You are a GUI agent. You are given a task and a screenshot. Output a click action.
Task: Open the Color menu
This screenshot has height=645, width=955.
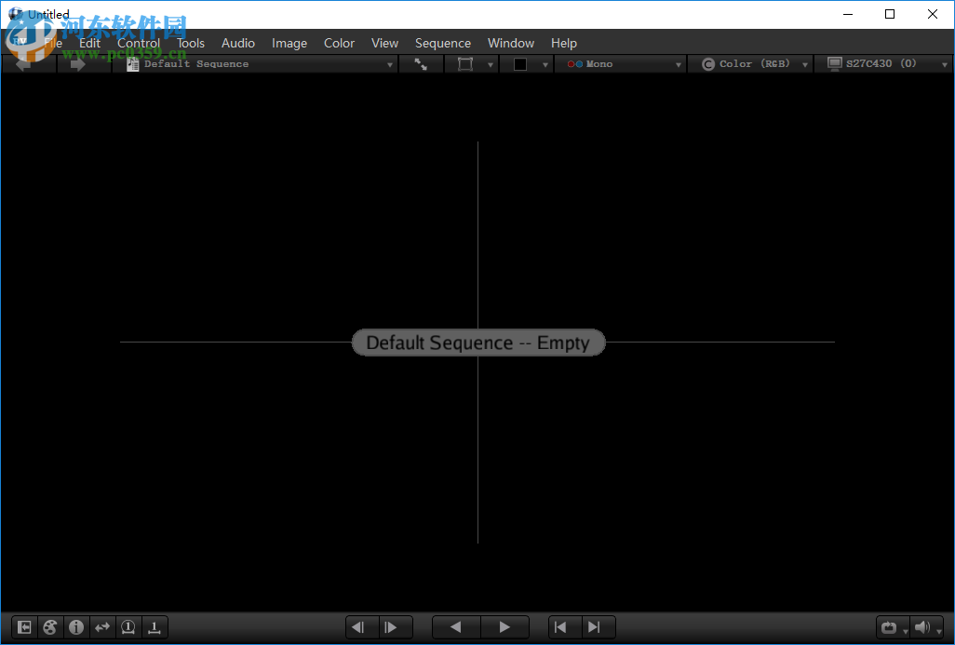[x=339, y=43]
